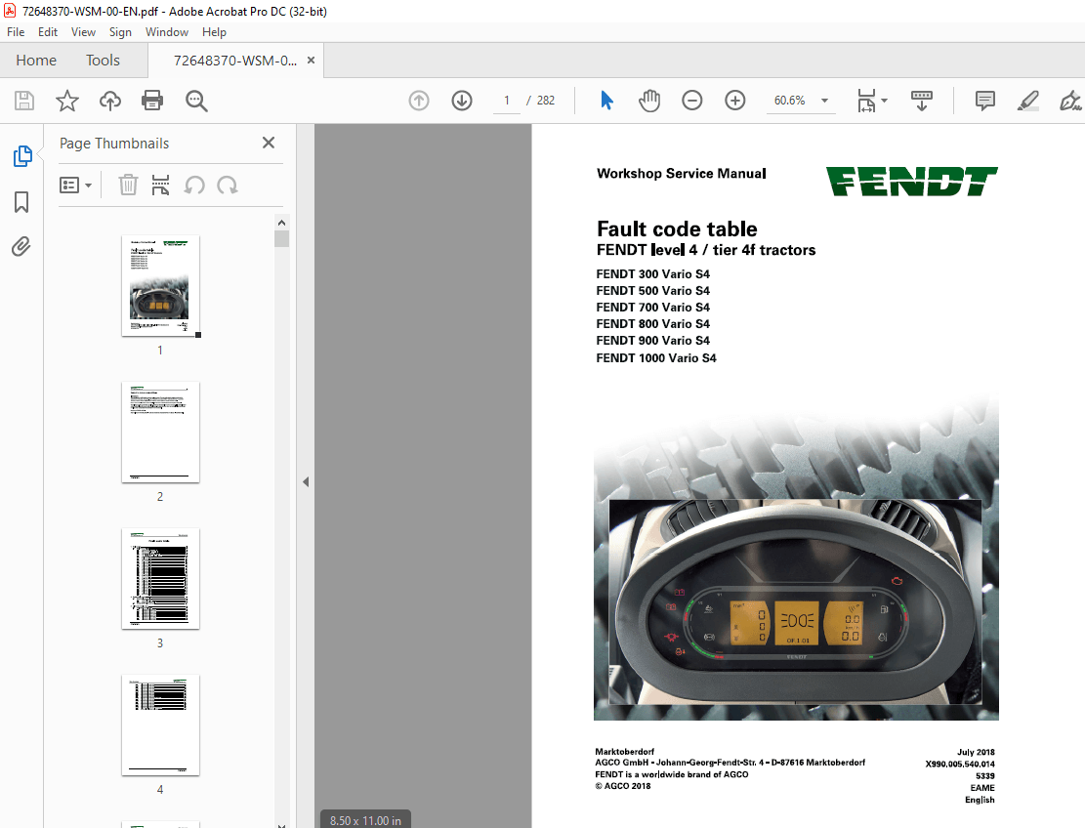Switch to the Tools tab
Image resolution: width=1085 pixels, height=828 pixels.
click(103, 60)
